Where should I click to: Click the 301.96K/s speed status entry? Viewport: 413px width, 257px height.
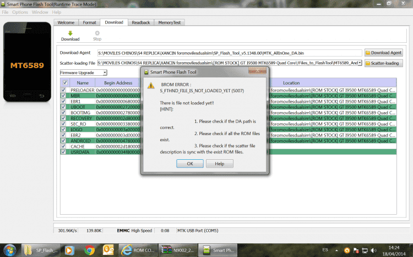(x=67, y=231)
